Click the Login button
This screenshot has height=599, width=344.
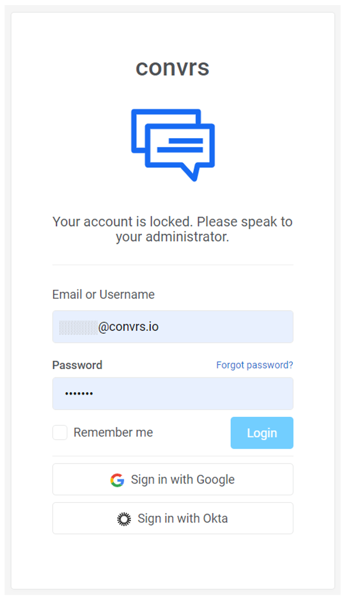pyautogui.click(x=262, y=433)
